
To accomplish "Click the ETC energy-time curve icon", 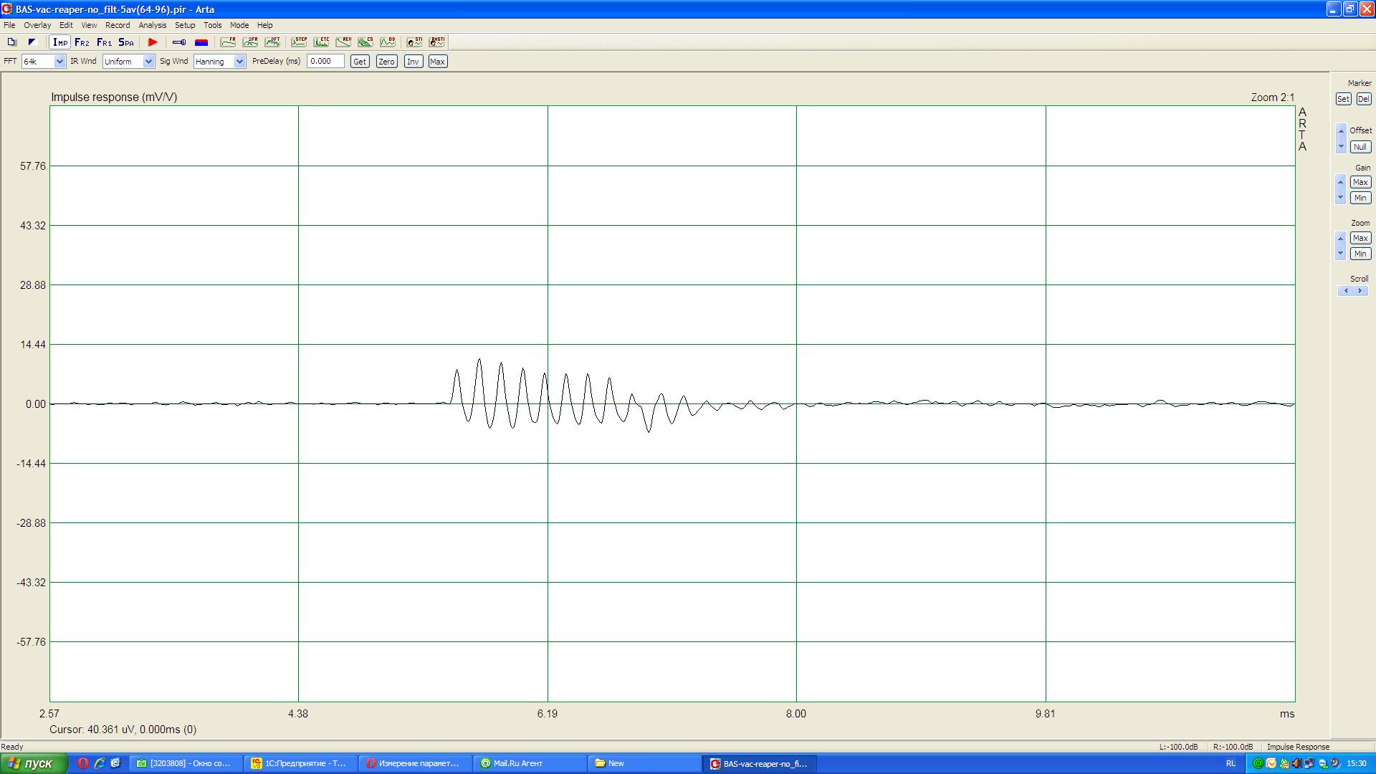I will point(321,42).
